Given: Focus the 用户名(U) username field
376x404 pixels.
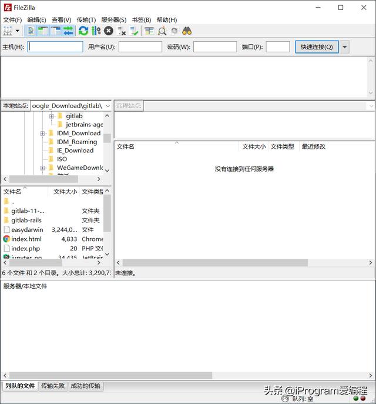Looking at the screenshot, I should tap(140, 47).
